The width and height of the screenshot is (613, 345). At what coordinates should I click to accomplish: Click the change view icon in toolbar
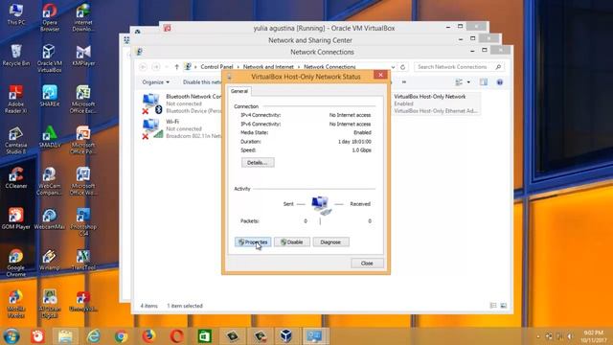[x=459, y=82]
